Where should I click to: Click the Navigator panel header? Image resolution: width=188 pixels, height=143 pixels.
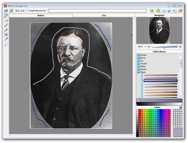pyautogui.click(x=159, y=15)
